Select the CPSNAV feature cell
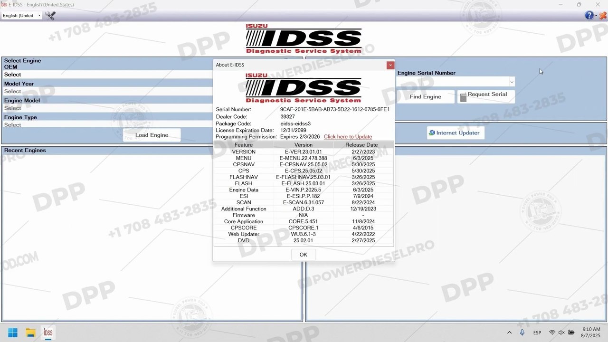The image size is (608, 342). [244, 164]
